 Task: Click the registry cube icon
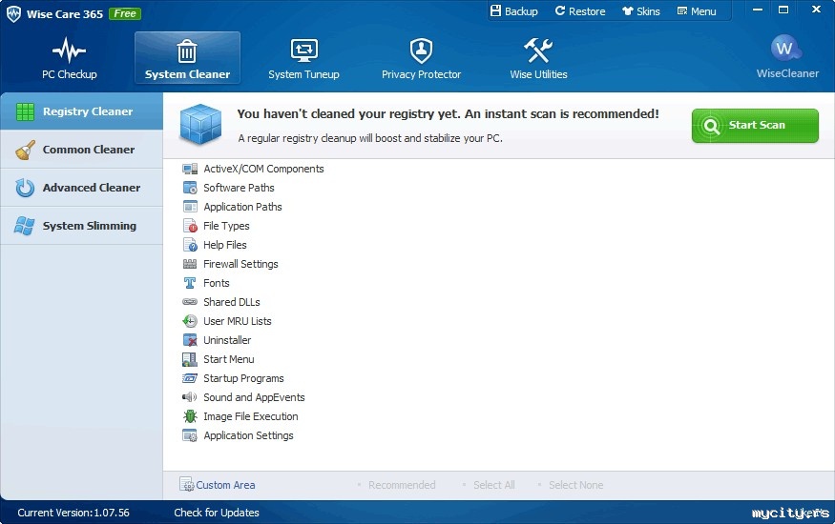(200, 125)
